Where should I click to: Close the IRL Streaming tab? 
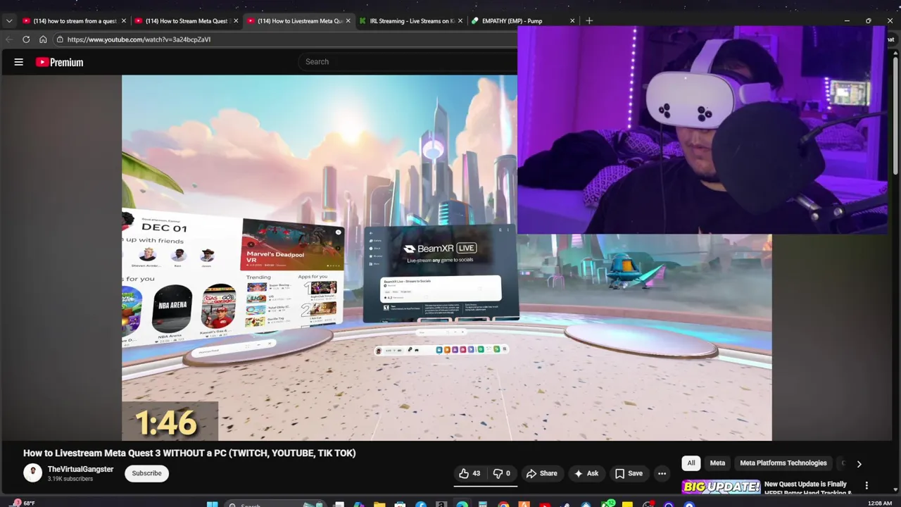[x=460, y=21]
